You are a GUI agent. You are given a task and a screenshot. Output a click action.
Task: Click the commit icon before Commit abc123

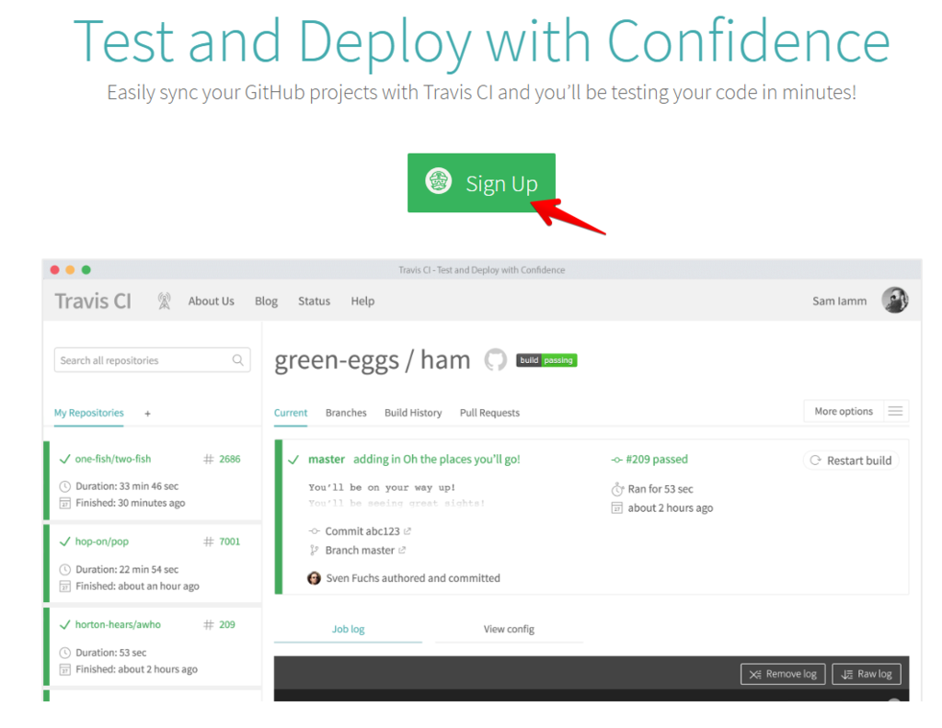[315, 531]
